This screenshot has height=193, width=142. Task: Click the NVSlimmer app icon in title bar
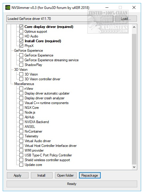click(7, 8)
